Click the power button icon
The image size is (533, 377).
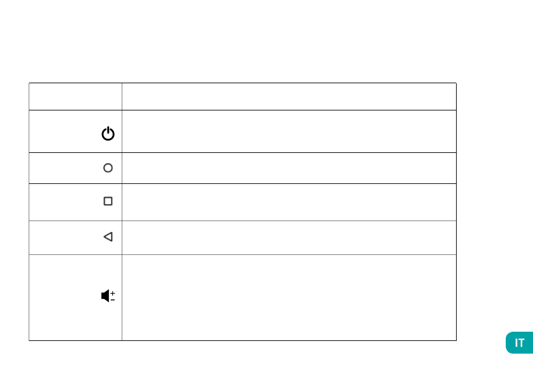[x=108, y=134]
